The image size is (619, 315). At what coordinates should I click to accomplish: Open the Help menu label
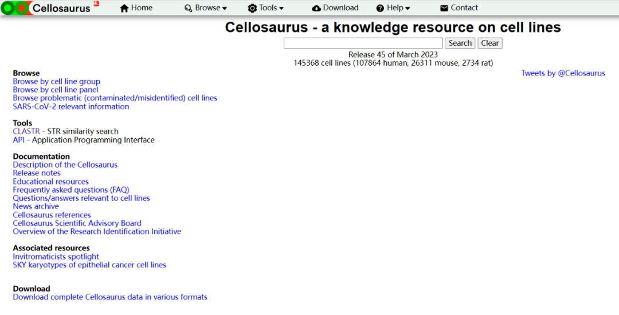pyautogui.click(x=395, y=8)
